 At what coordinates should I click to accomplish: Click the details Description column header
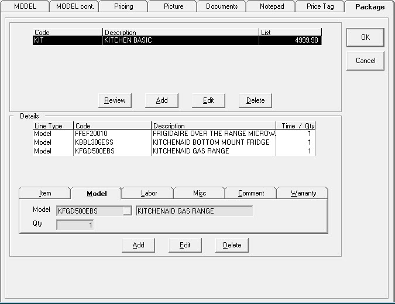click(x=214, y=125)
